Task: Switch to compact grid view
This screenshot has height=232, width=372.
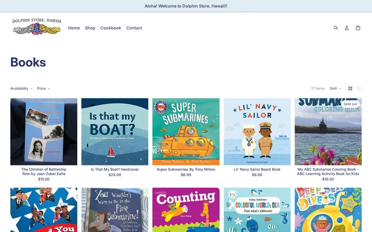Action: click(359, 88)
